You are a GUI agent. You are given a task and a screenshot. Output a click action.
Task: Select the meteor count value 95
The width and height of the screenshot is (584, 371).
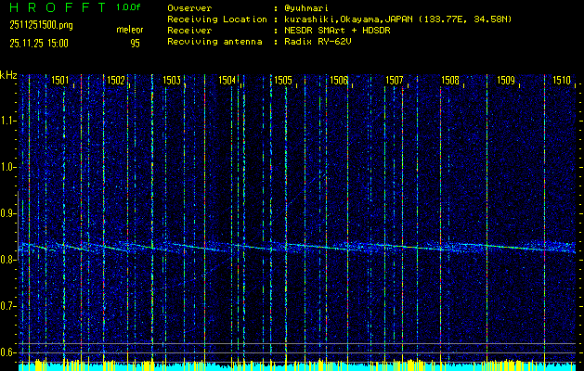pos(136,43)
